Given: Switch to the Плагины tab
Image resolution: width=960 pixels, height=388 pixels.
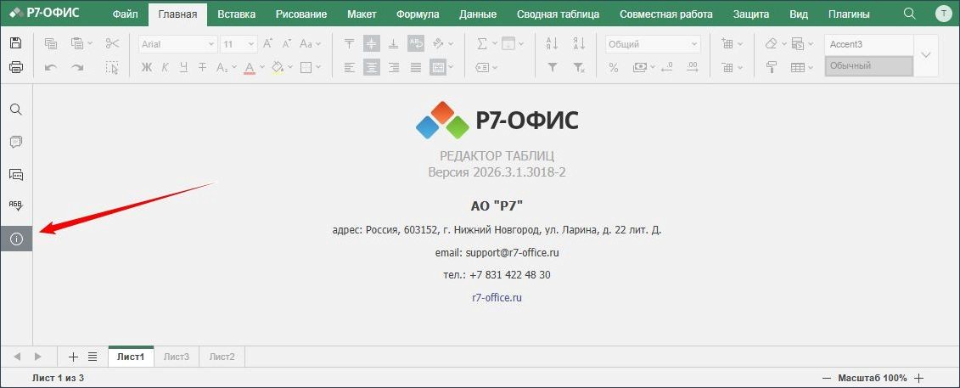Looking at the screenshot, I should point(849,14).
